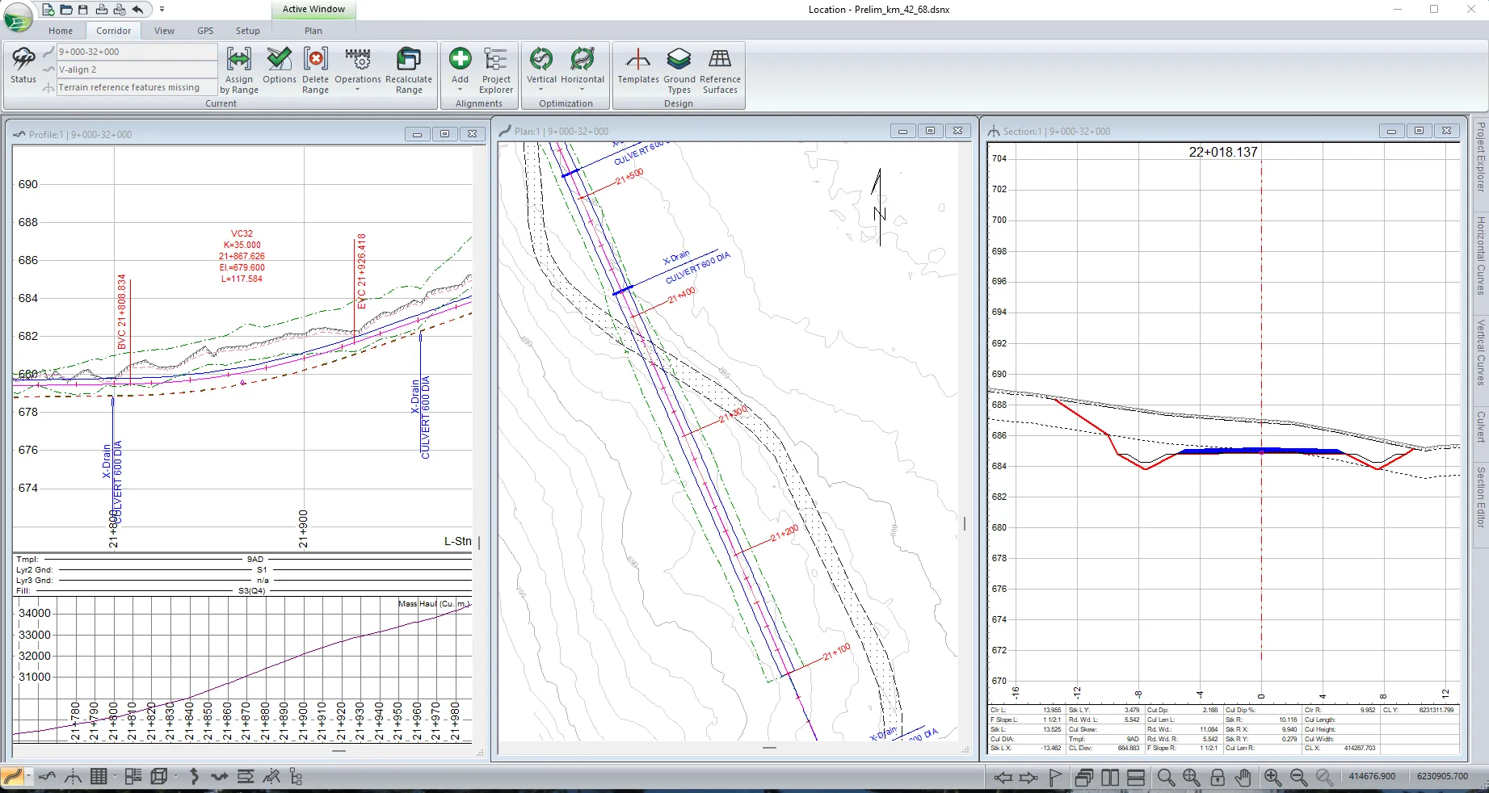Open corridor Options with green checkmark
Screen dimensions: 1489x793
[x=280, y=65]
